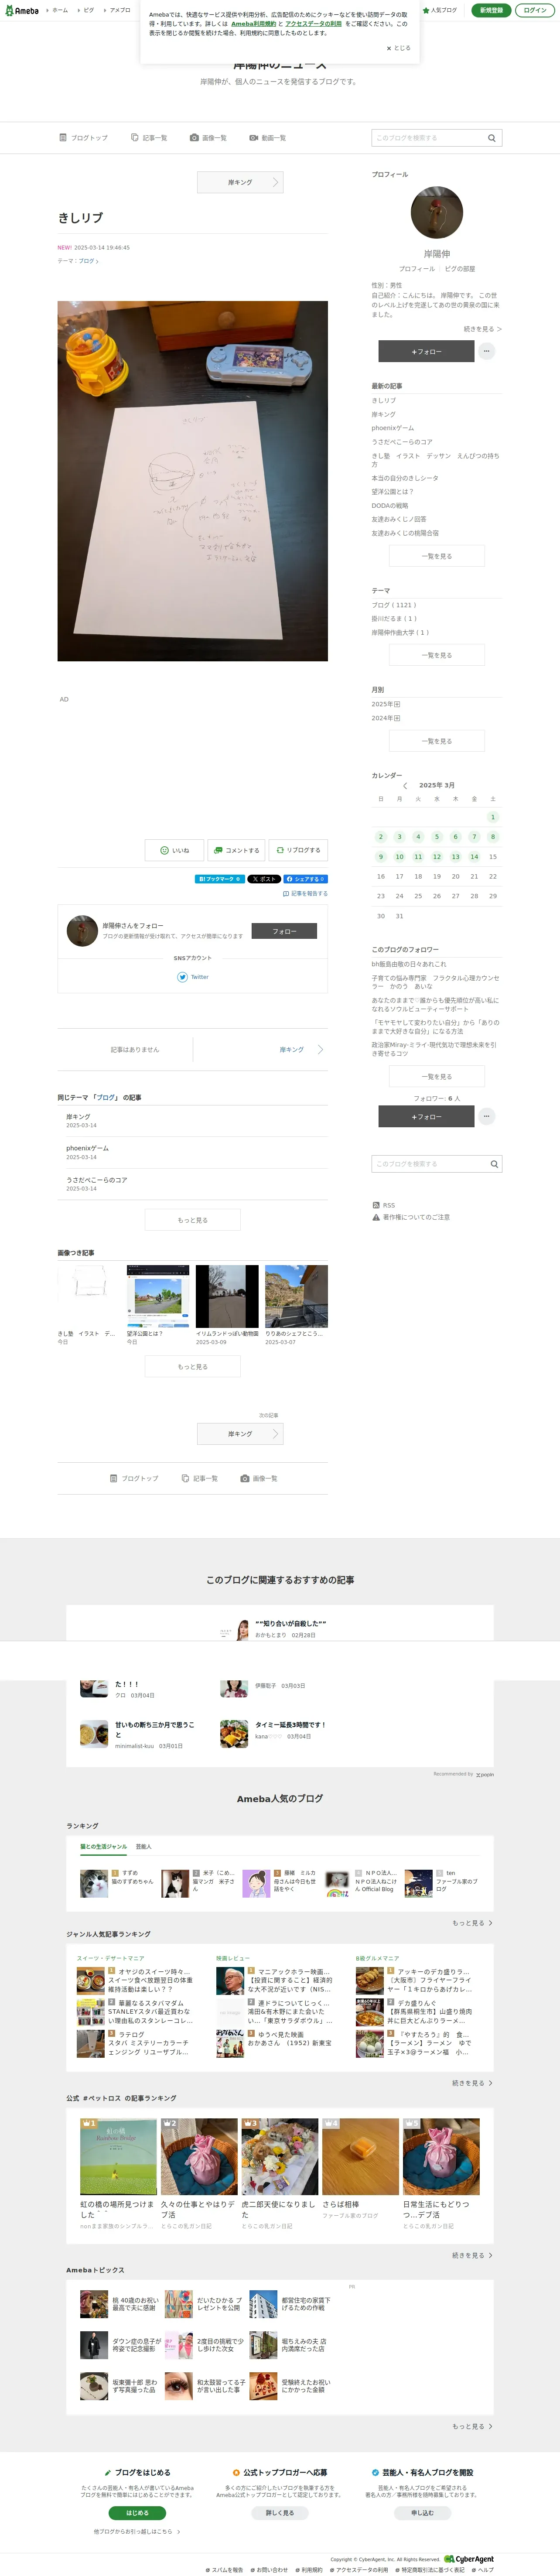
Task: Click 一覧を見る under blog followers
Action: [x=437, y=1076]
